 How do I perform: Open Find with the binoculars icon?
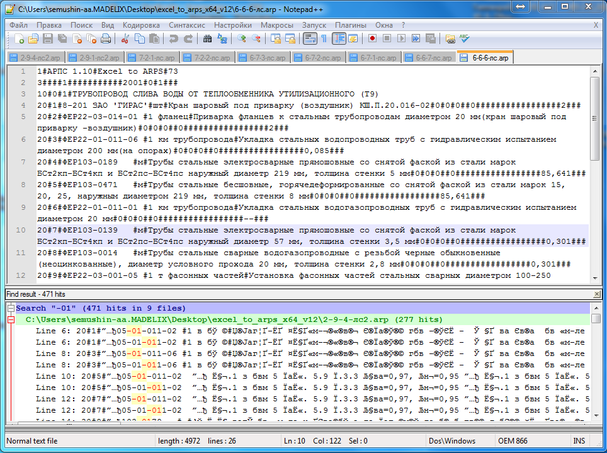208,39
